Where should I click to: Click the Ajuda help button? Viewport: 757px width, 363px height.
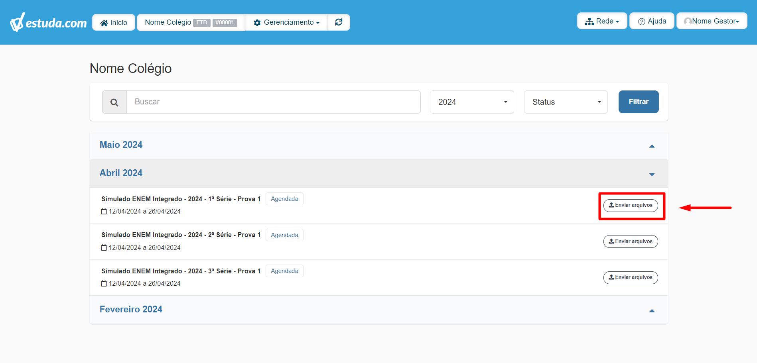click(652, 21)
